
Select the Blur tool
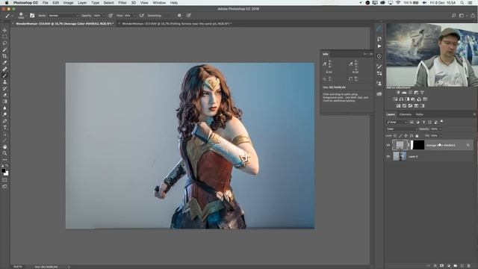4,108
